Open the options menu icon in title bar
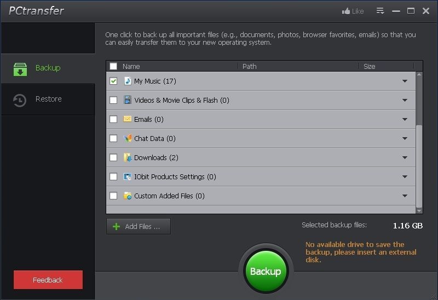The image size is (438, 300). click(380, 11)
